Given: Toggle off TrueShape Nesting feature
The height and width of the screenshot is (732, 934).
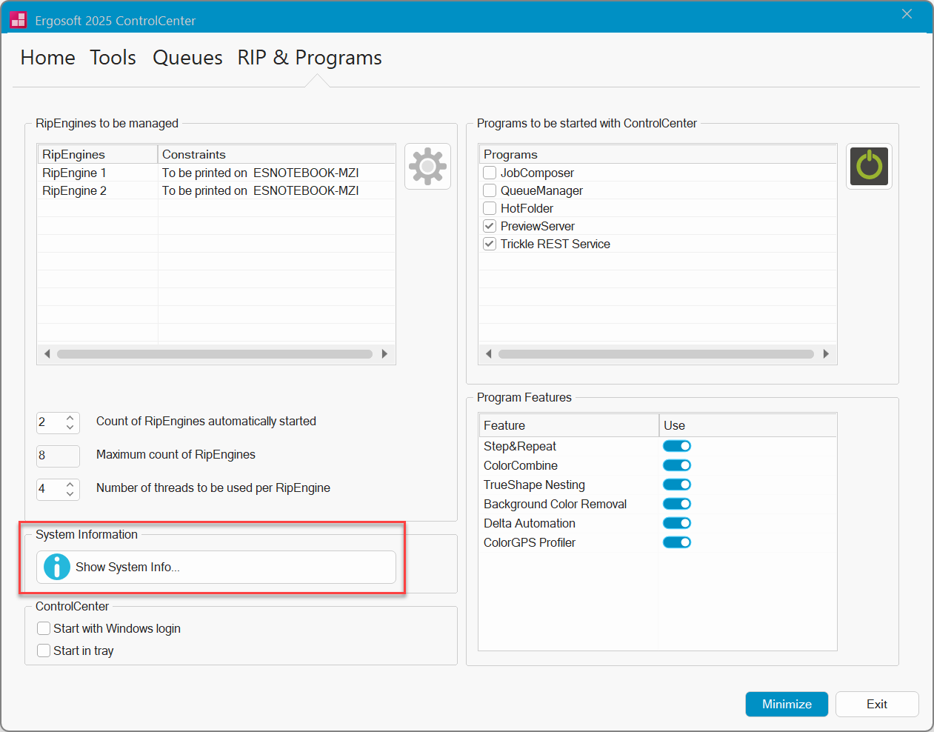Looking at the screenshot, I should point(677,485).
